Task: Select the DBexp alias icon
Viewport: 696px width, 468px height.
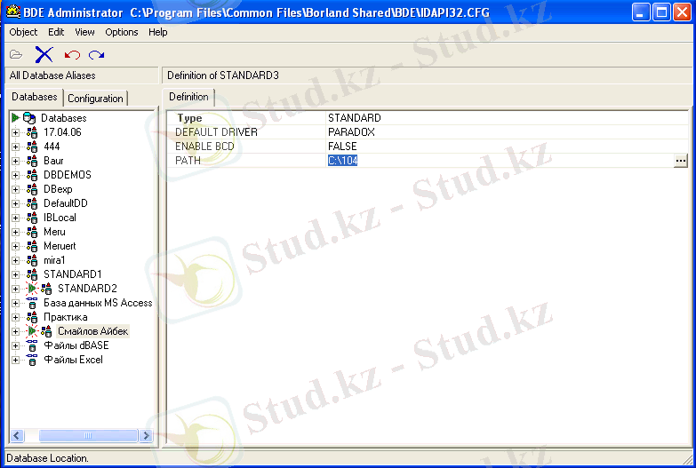Action: 32,189
